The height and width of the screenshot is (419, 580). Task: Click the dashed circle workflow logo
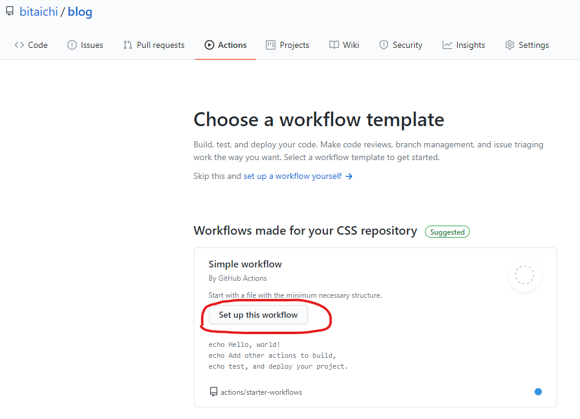524,275
